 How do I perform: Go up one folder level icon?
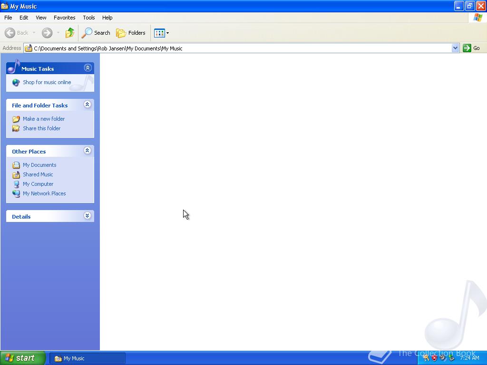[69, 33]
